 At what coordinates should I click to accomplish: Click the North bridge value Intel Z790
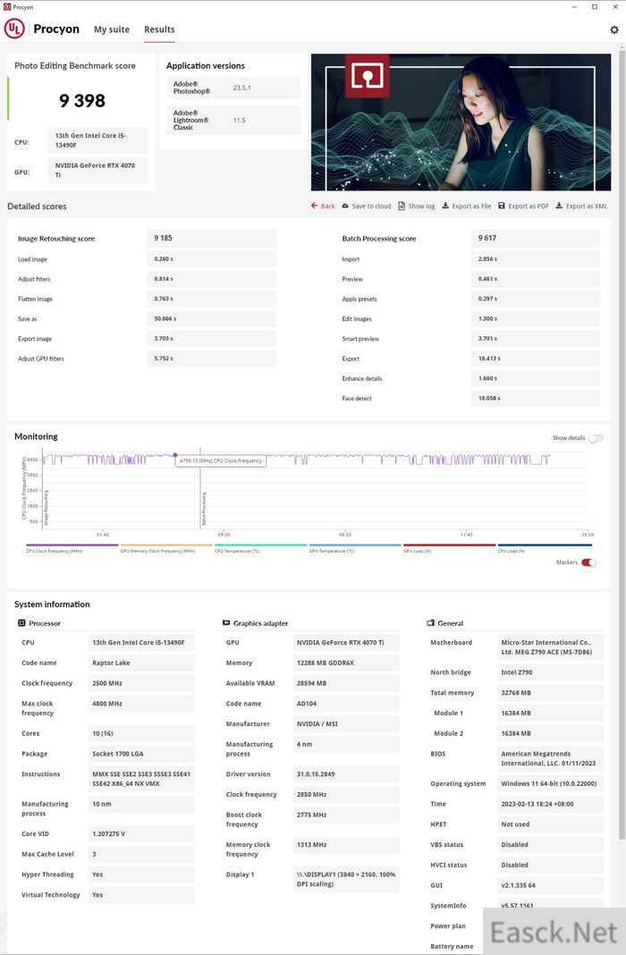click(551, 672)
